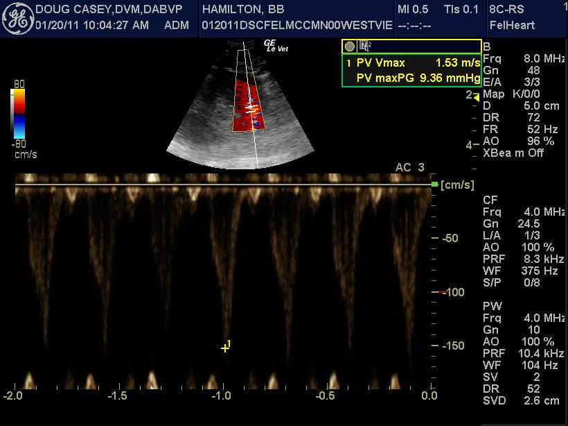This screenshot has height=426, width=568.
Task: Click the PW PRF 10.4 kHz parameter
Action: (523, 353)
